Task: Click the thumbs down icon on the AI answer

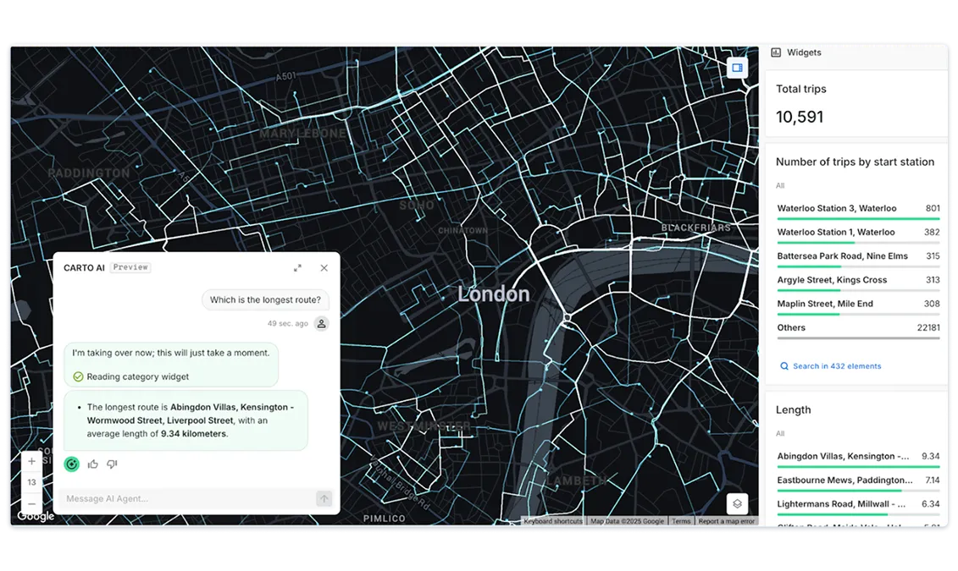Action: pyautogui.click(x=111, y=464)
